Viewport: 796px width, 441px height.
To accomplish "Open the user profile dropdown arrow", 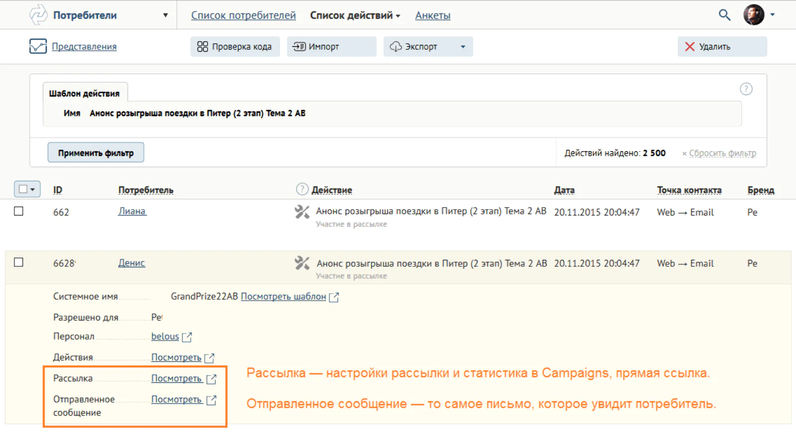I will click(x=773, y=15).
